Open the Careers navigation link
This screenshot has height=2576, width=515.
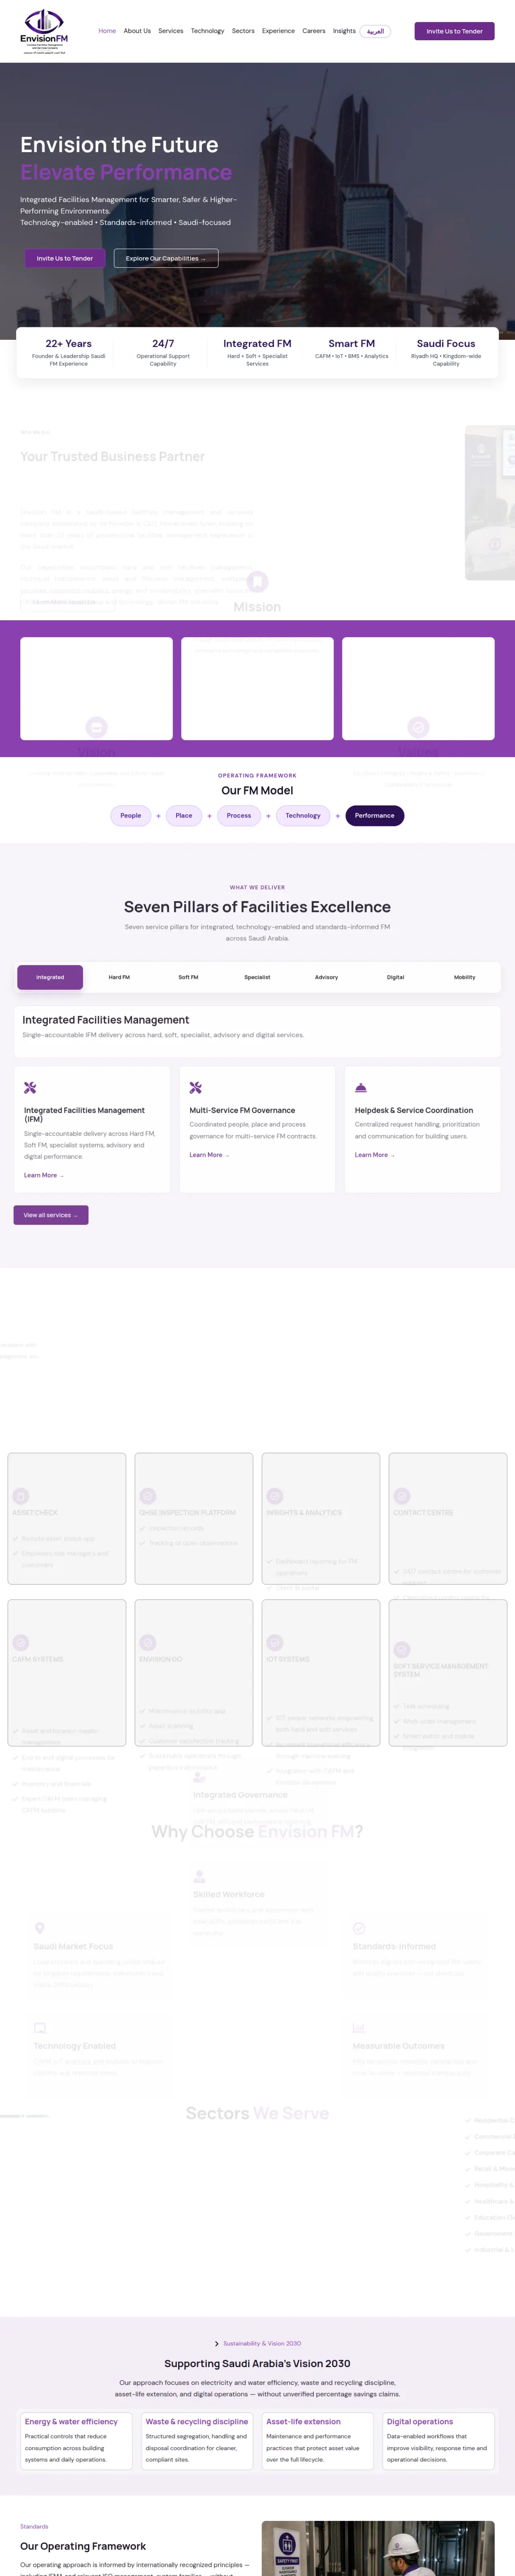pos(314,31)
